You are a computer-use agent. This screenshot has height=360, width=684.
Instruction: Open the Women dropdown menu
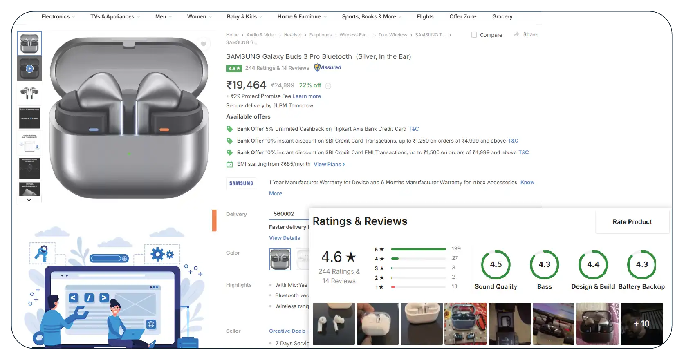click(x=200, y=17)
